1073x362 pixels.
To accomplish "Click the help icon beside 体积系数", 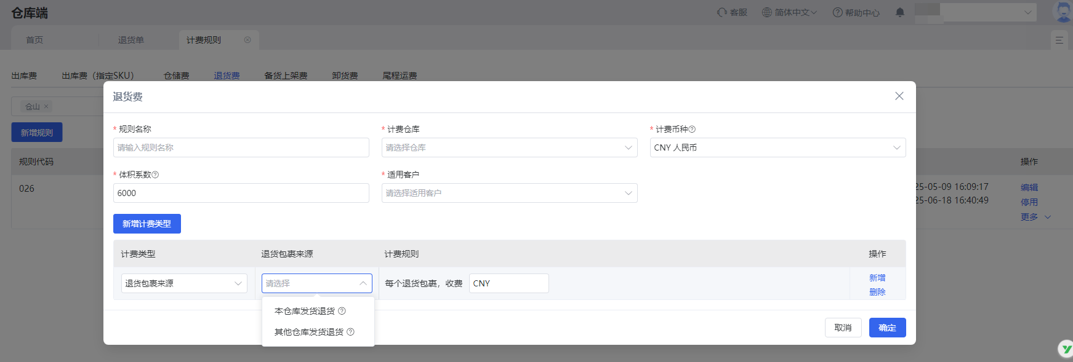I will point(155,175).
